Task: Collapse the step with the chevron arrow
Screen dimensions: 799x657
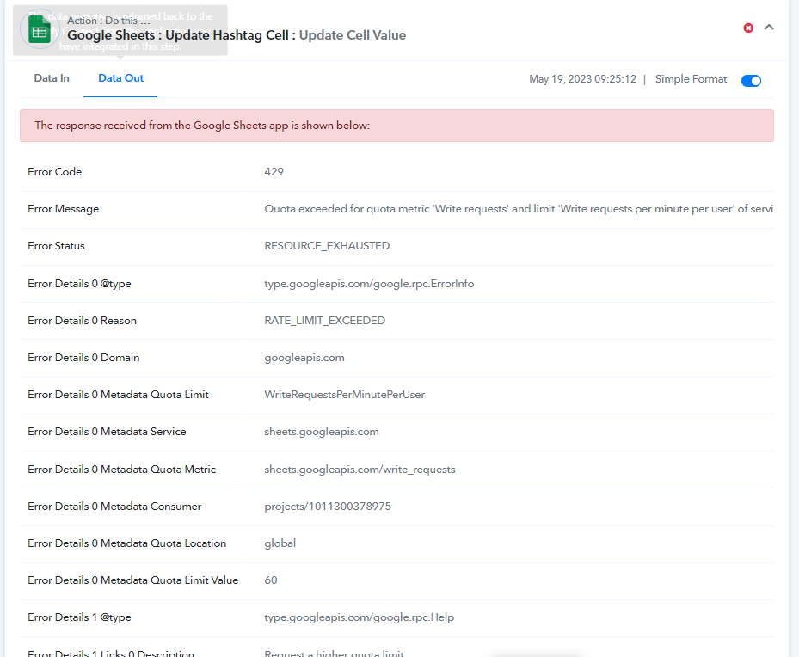Action: pyautogui.click(x=769, y=28)
